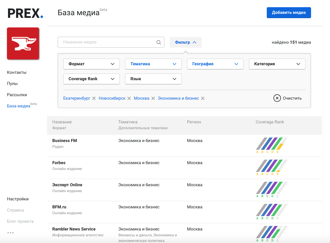The image size is (330, 243).
Task: Click the red anvil project logo
Action: click(23, 43)
